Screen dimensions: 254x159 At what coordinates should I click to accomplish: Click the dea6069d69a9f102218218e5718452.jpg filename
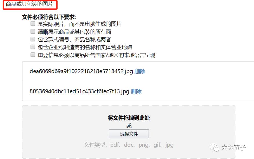click(81, 71)
